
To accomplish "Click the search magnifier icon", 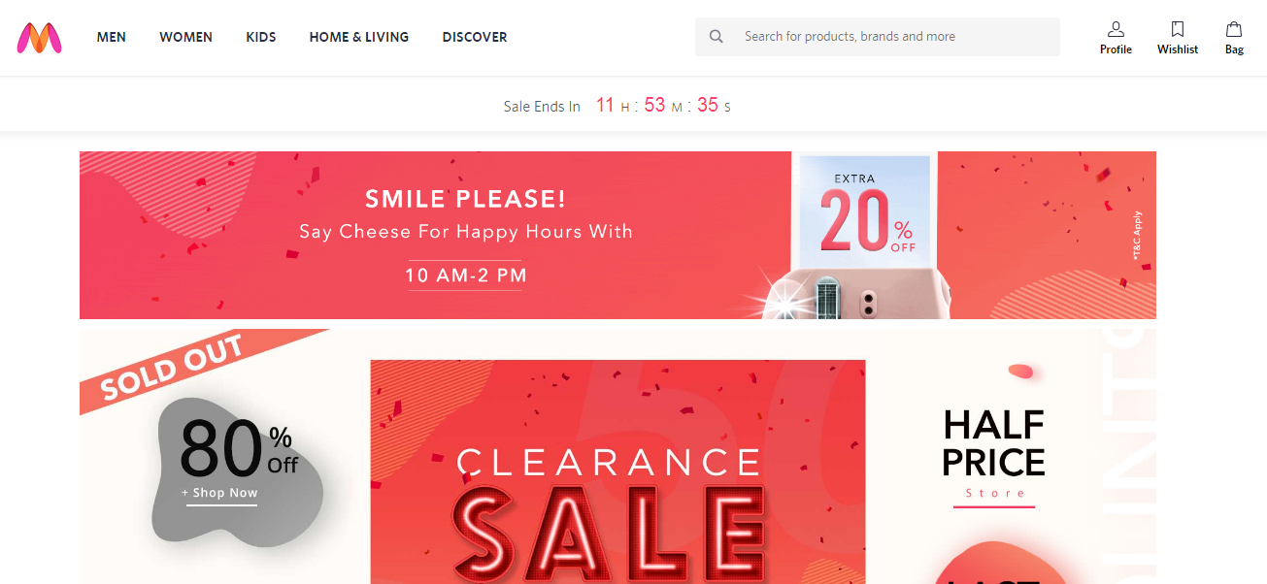I will point(717,37).
